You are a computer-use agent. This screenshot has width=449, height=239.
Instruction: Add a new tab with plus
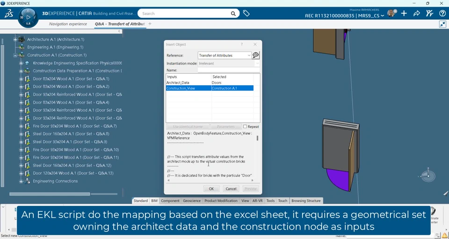coord(150,24)
